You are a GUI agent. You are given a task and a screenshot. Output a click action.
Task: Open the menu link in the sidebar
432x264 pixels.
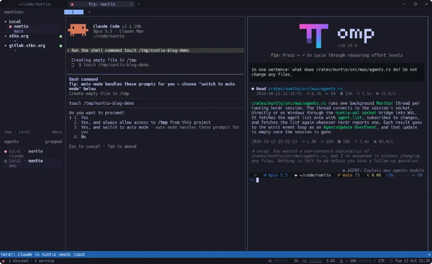[x=57, y=132]
